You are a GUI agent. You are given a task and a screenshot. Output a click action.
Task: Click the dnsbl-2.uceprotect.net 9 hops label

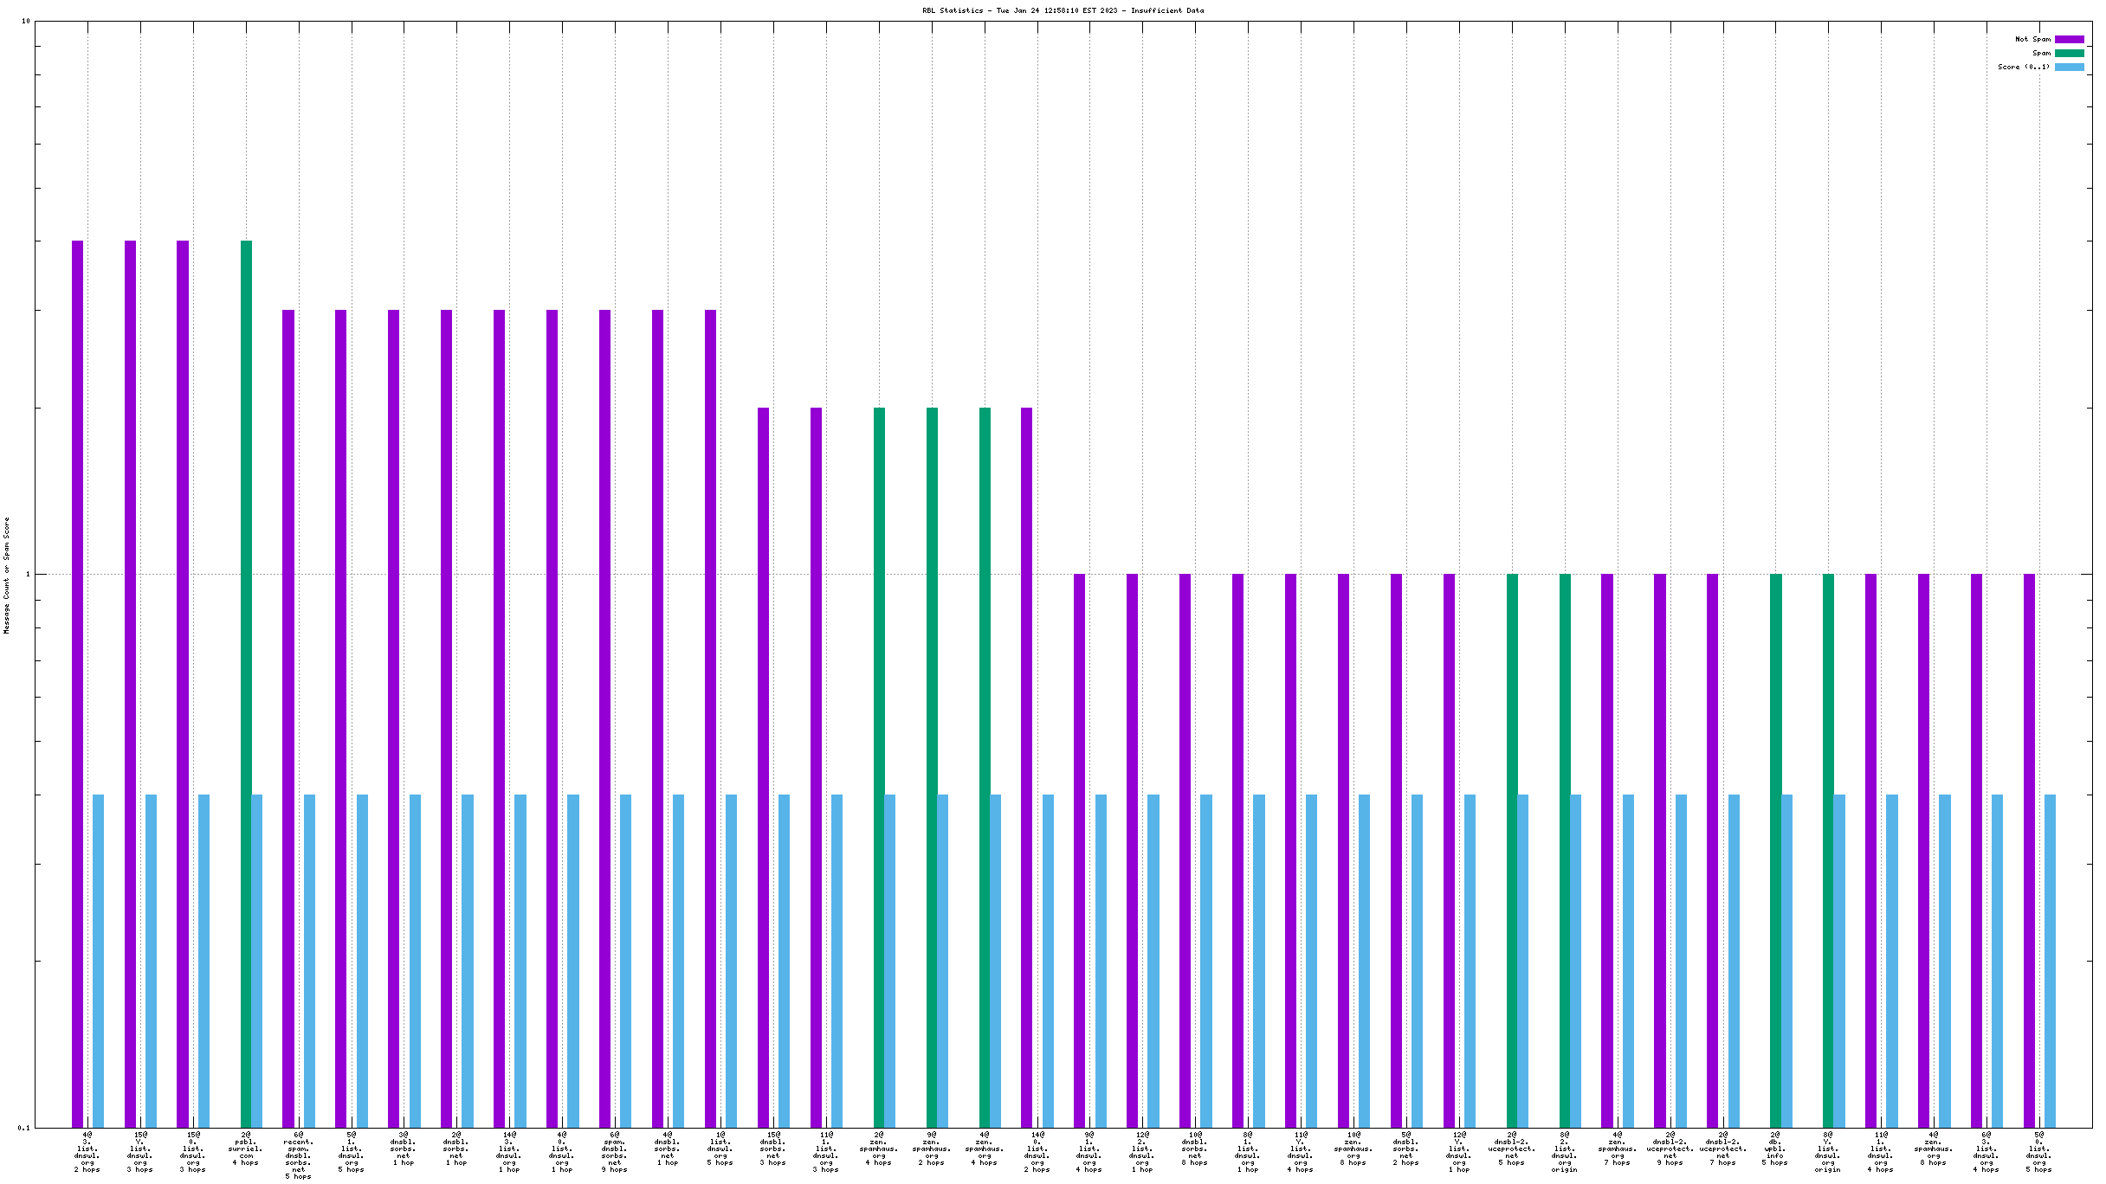[1670, 1149]
